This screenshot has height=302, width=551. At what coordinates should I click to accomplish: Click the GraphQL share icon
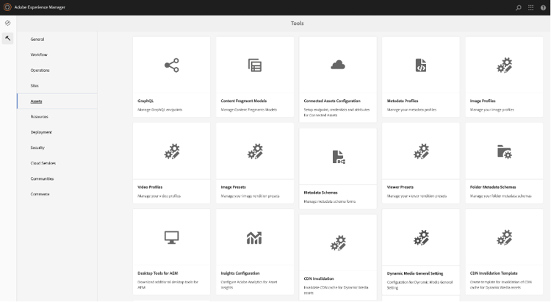click(x=171, y=65)
